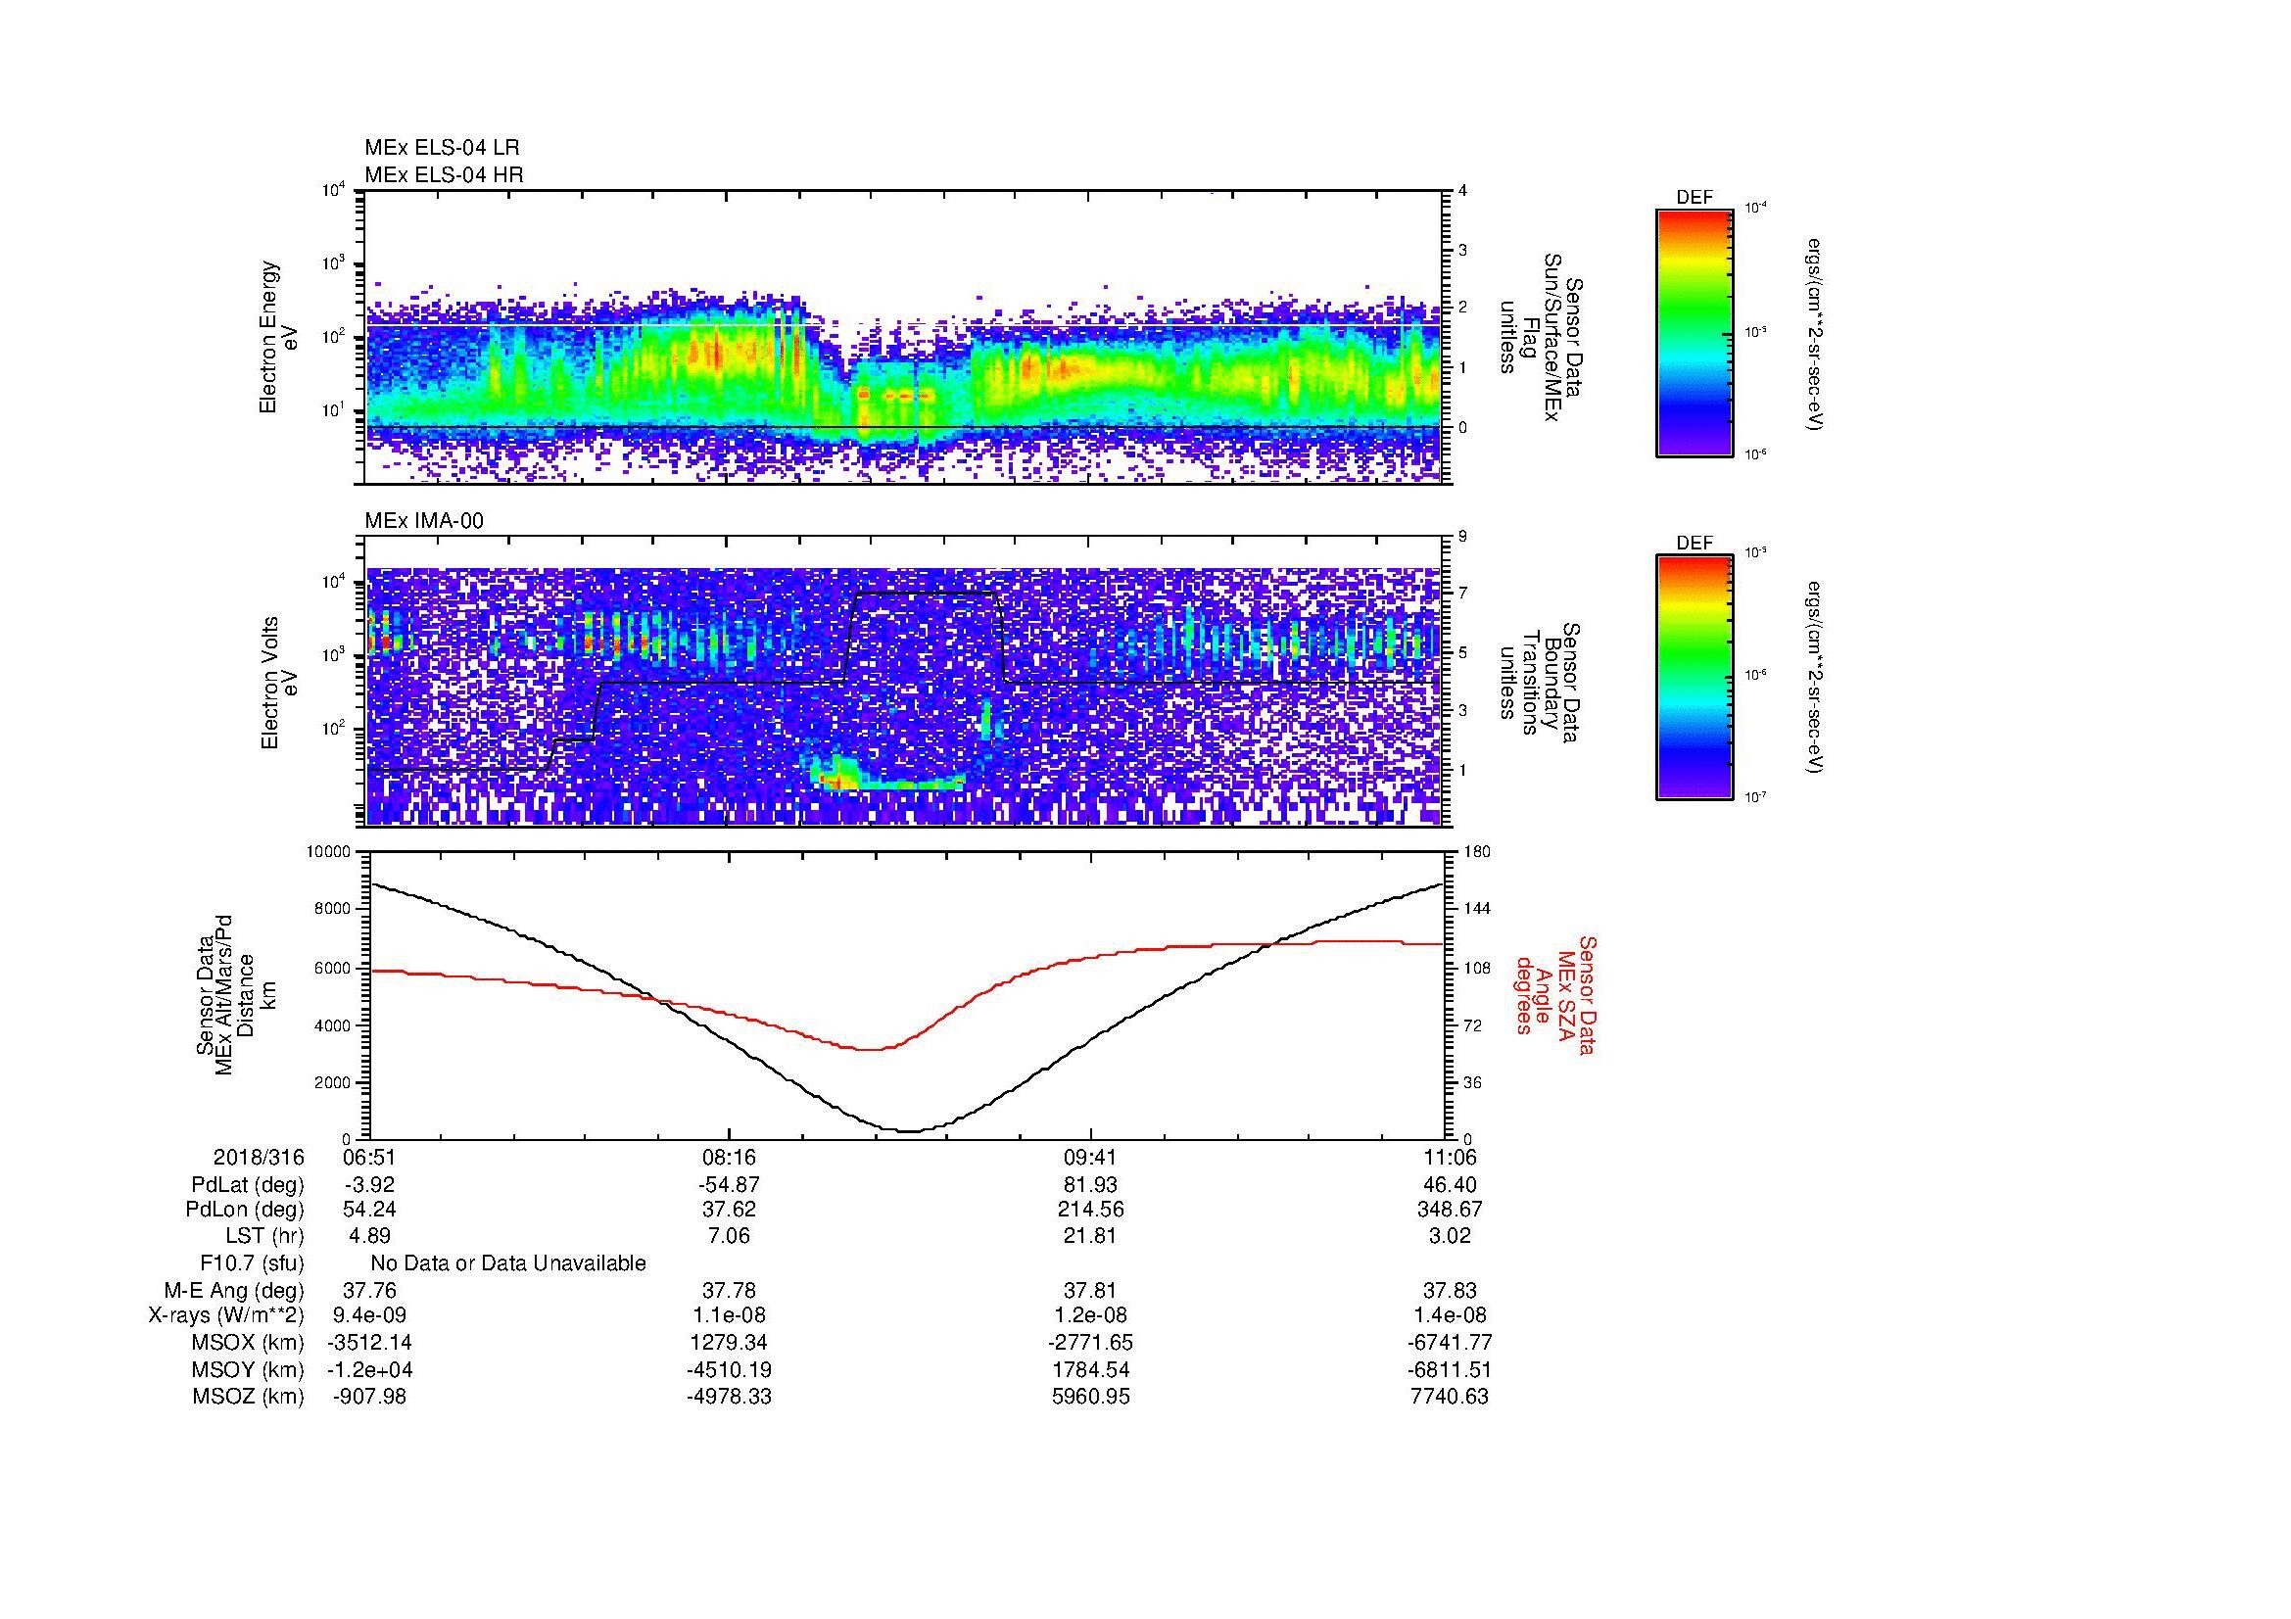Screen dimensions: 2291x1619
Task: Click the 06:51 time tick label
Action: [369, 1157]
